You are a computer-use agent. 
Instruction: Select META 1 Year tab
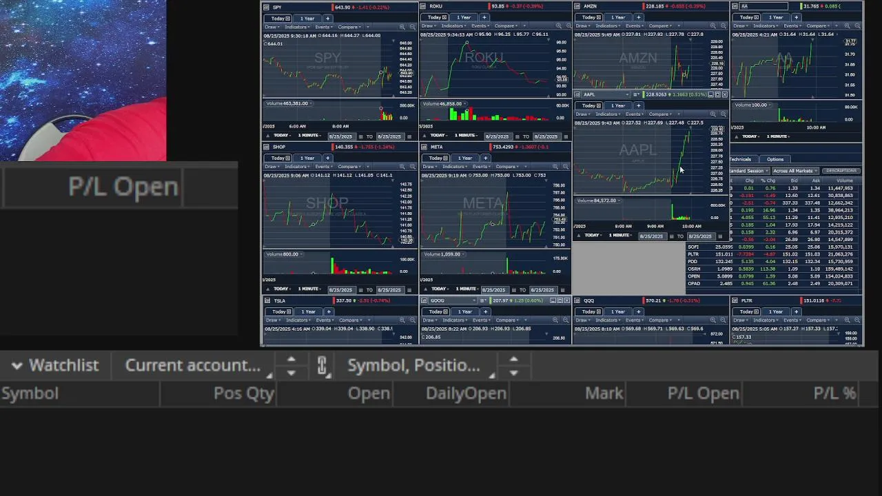[465, 158]
